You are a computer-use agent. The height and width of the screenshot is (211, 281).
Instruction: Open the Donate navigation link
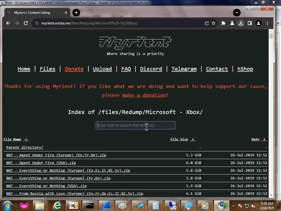click(x=74, y=69)
